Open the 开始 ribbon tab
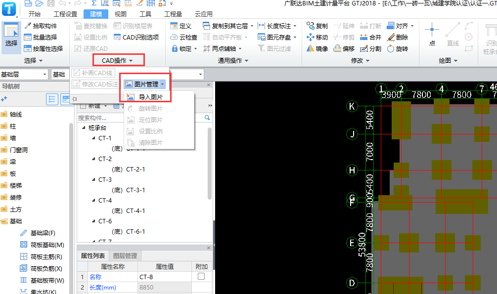This screenshot has width=497, height=294. click(x=34, y=14)
